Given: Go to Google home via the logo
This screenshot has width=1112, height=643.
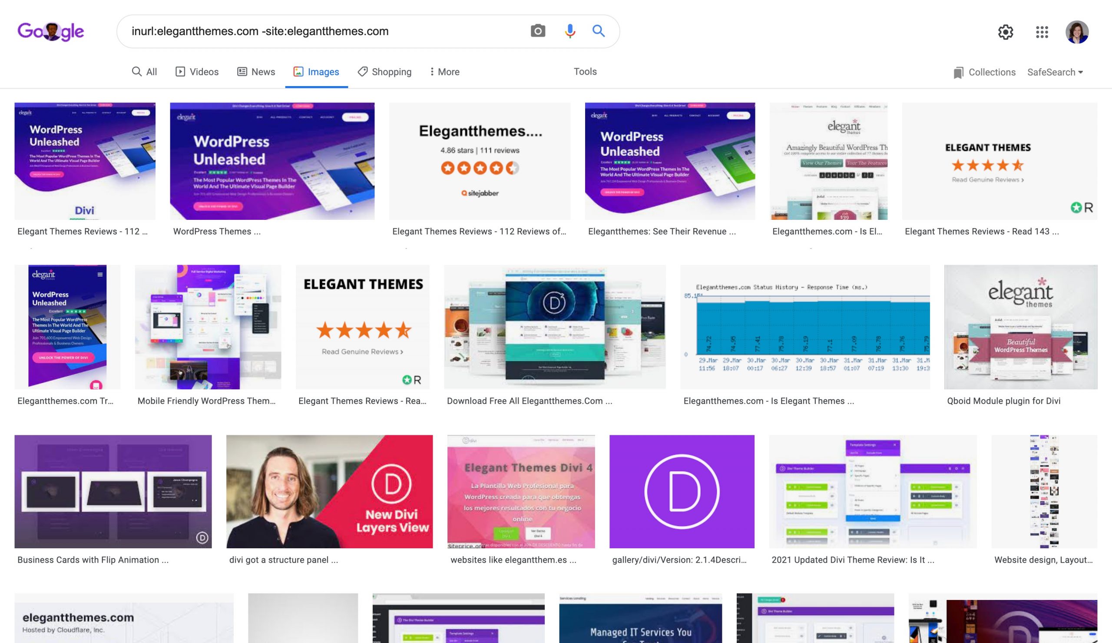Looking at the screenshot, I should pos(50,31).
